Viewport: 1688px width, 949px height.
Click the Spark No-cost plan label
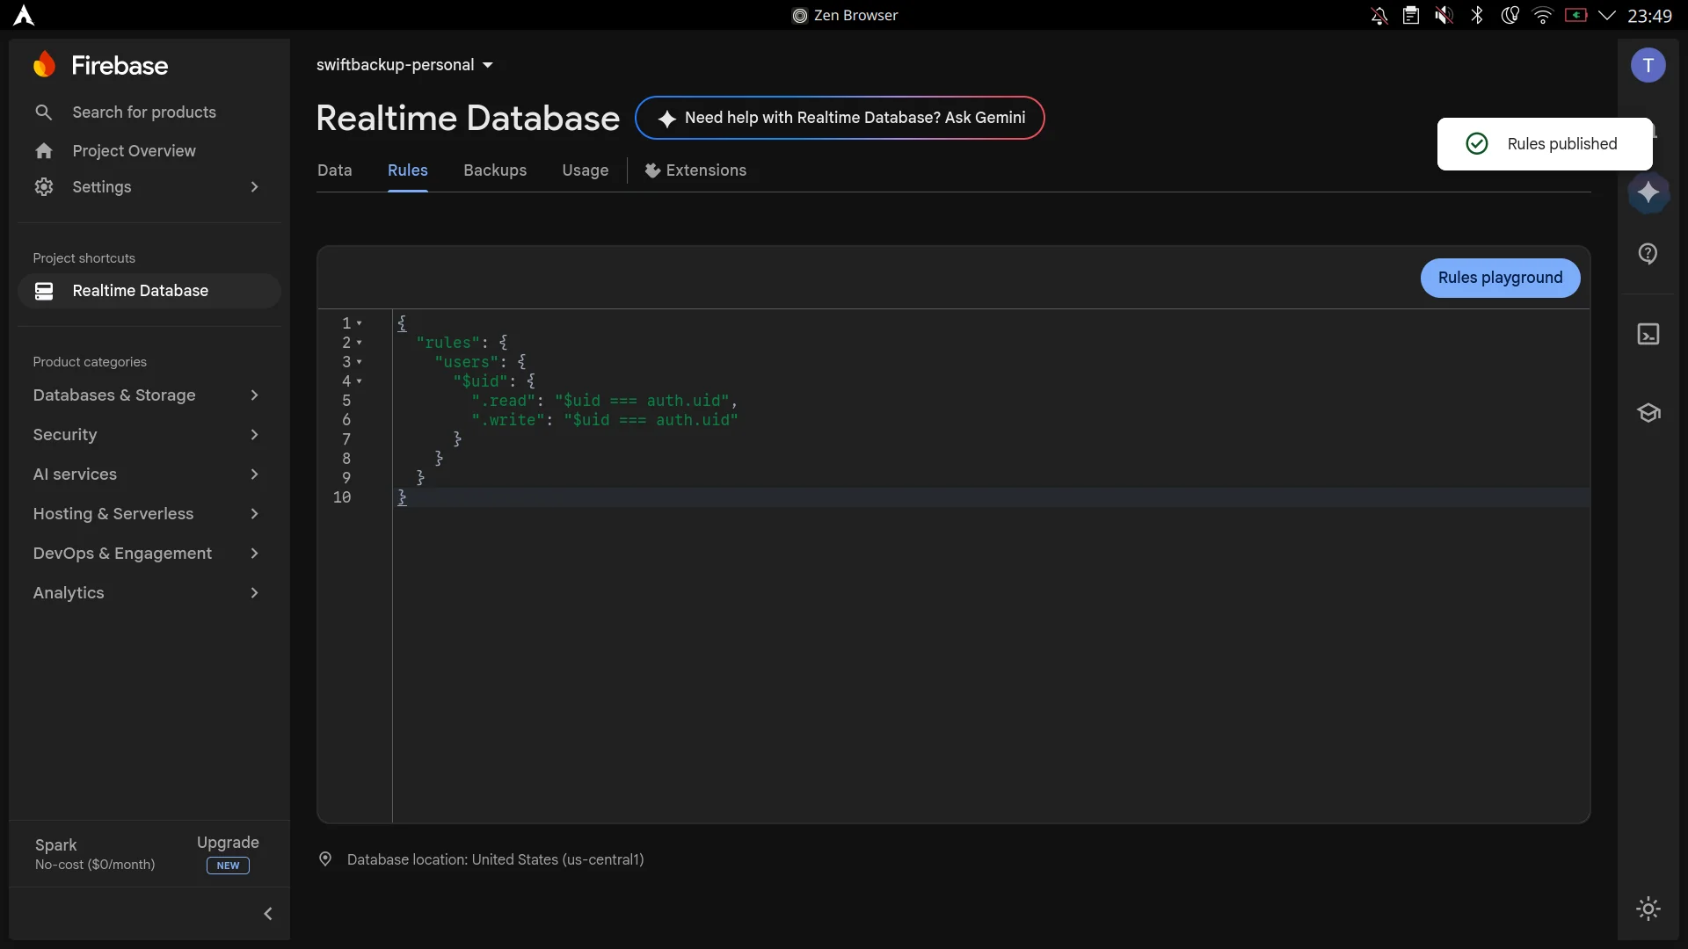point(95,854)
